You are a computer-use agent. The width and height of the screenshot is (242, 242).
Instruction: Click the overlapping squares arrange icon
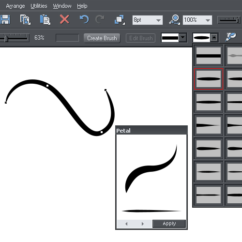point(120,20)
